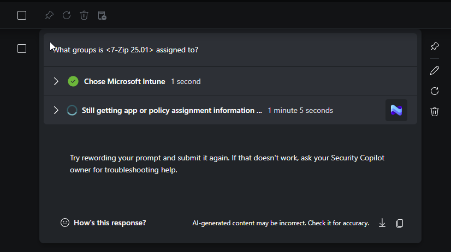451x252 pixels.
Task: Click the green checkmark status icon
Action: pyautogui.click(x=73, y=81)
